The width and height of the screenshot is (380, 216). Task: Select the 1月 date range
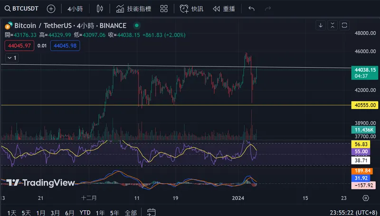[x=41, y=212]
